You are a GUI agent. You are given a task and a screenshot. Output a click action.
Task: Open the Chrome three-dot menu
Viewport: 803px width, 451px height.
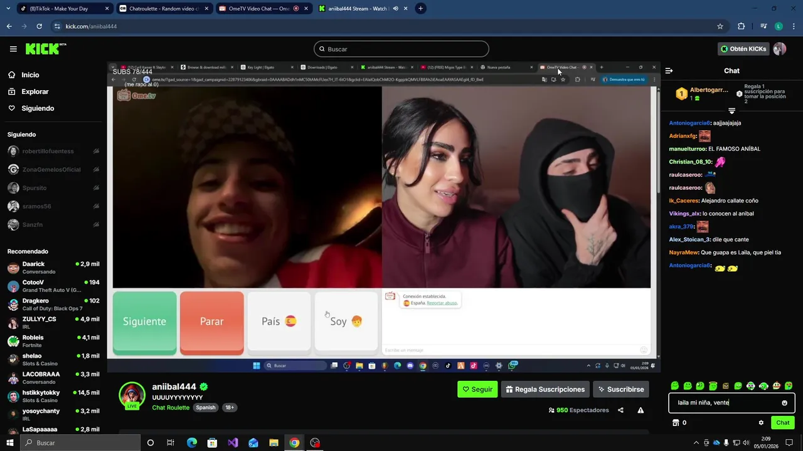point(794,26)
